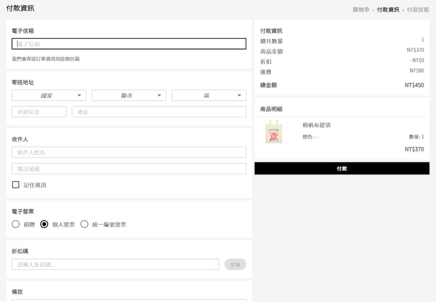The width and height of the screenshot is (436, 302).
Task: Click the 商品明細 section heading
Action: 271,109
